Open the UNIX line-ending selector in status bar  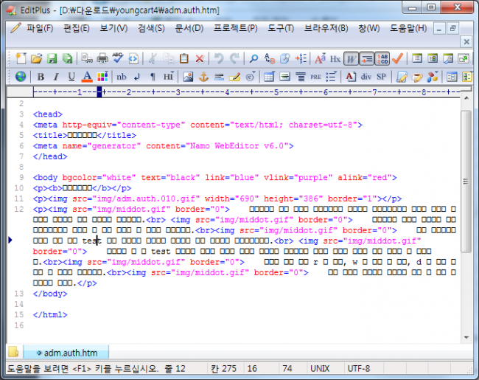point(321,367)
